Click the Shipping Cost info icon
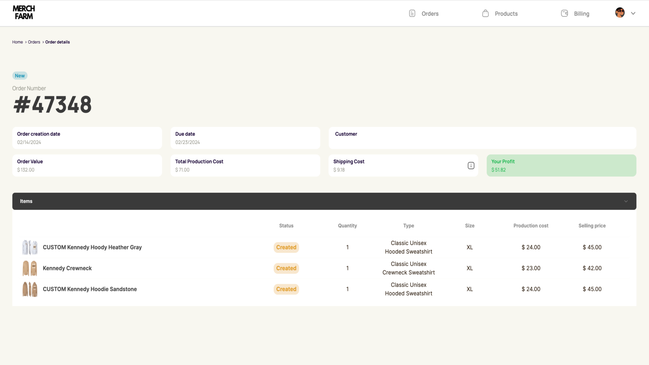Screen dimensions: 649x365 (471, 165)
